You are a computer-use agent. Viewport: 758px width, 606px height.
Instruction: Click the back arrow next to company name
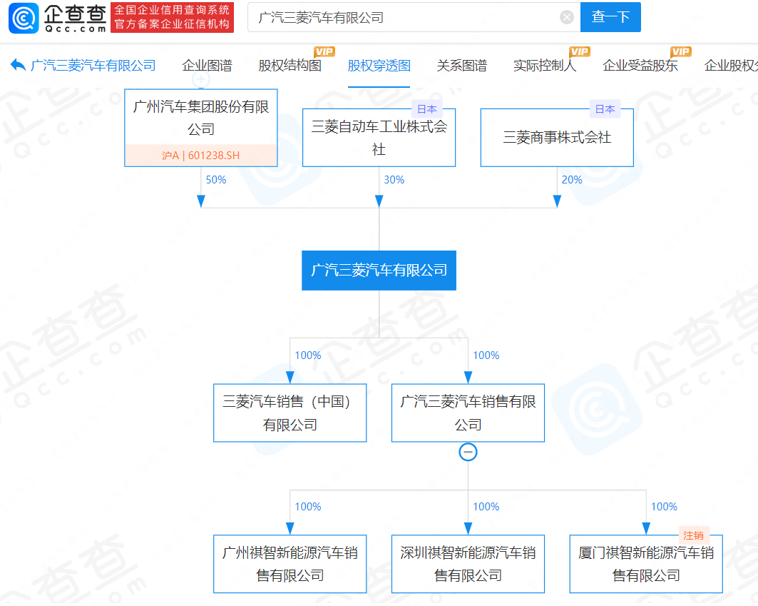pyautogui.click(x=18, y=65)
